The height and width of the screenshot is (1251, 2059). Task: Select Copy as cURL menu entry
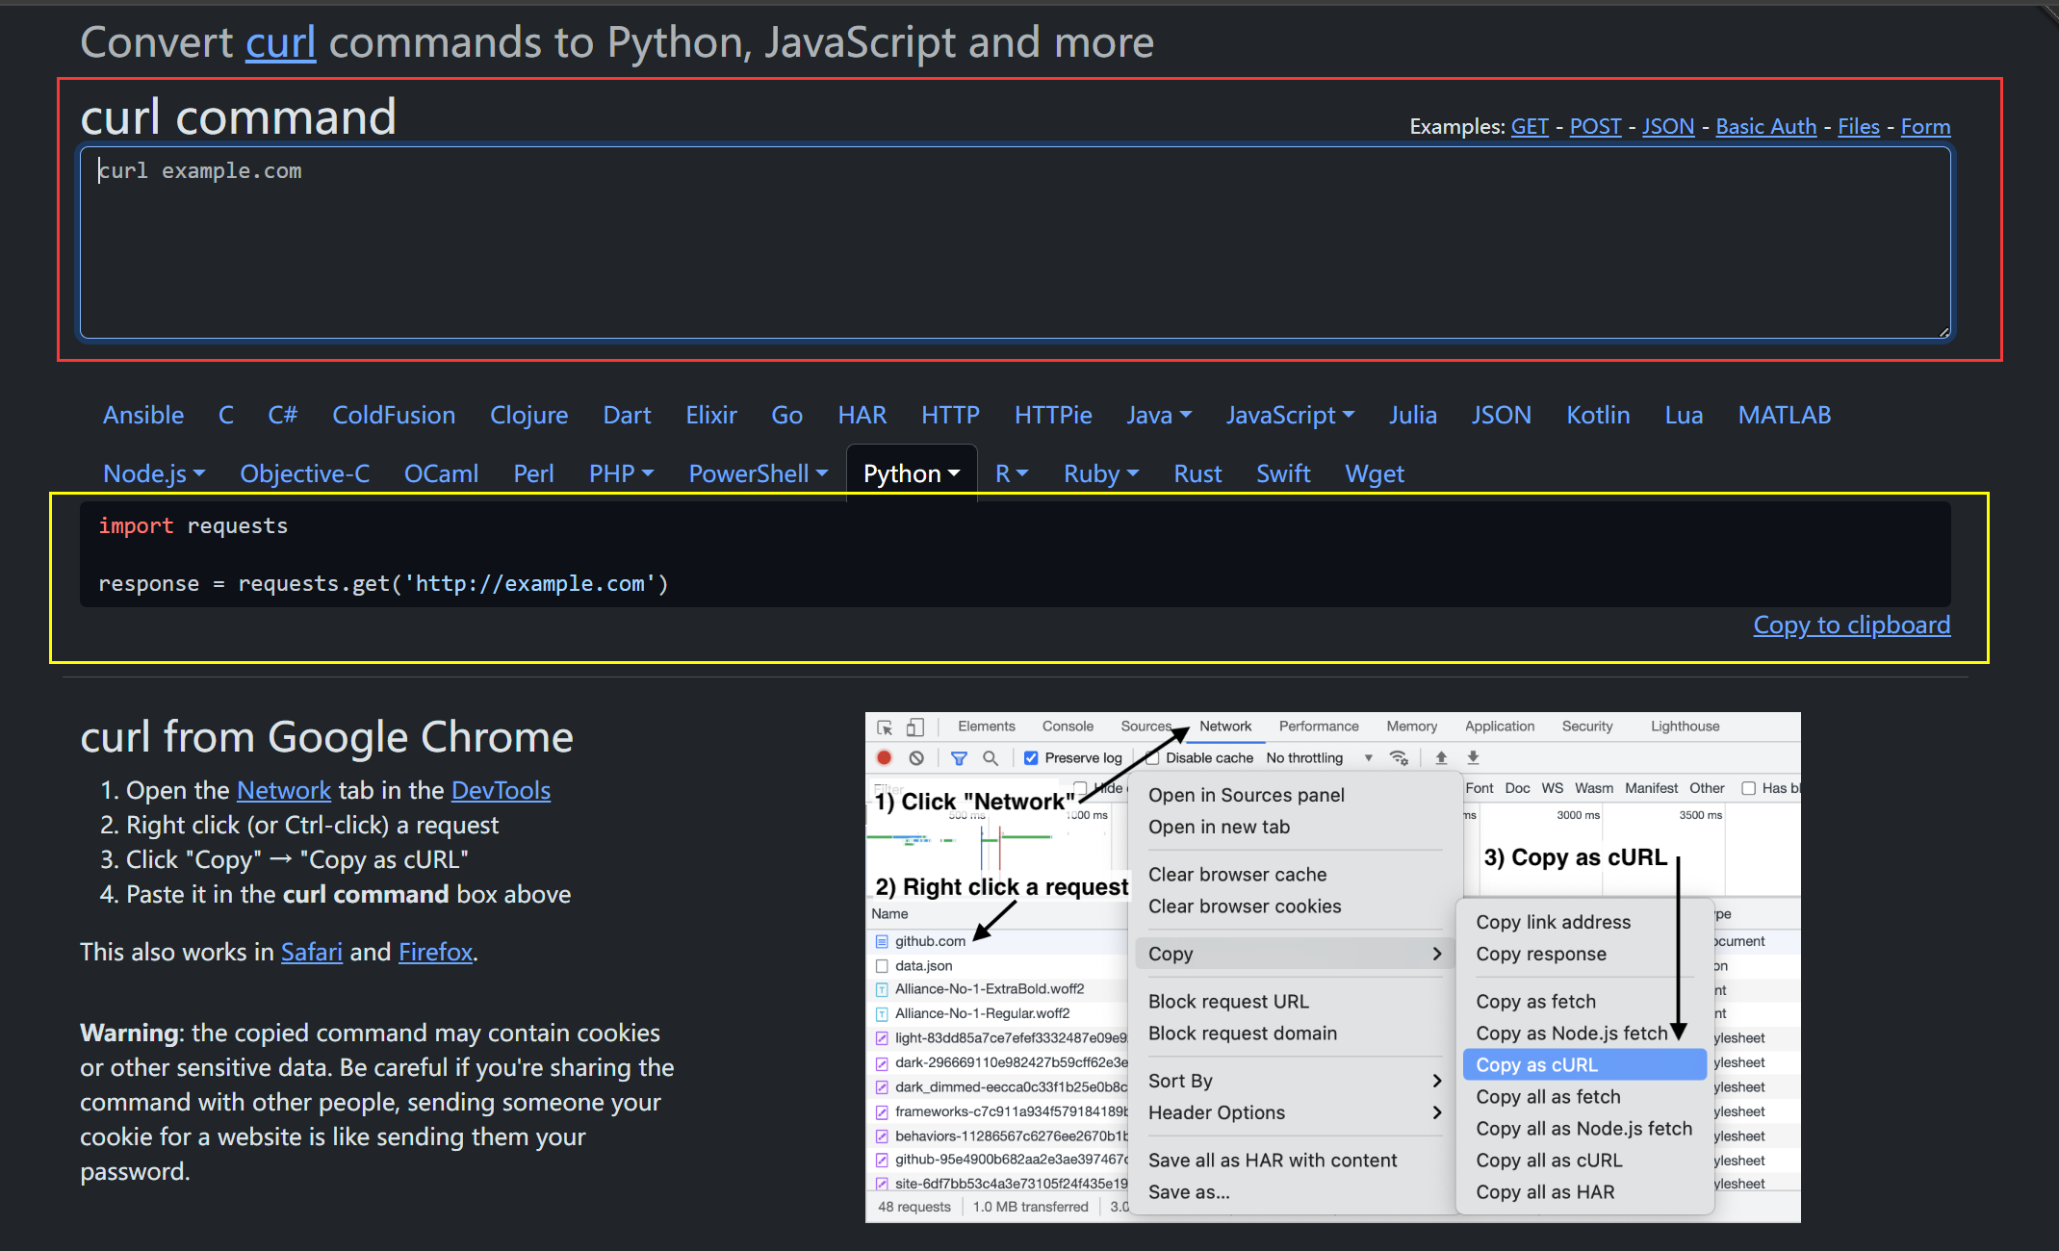1536,1064
